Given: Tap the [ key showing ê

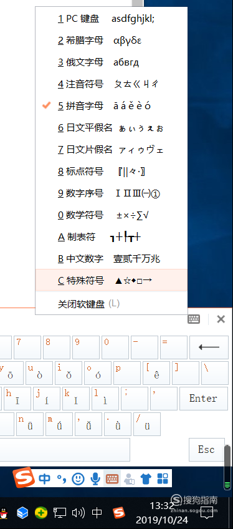Looking at the screenshot, I should pos(156,373).
